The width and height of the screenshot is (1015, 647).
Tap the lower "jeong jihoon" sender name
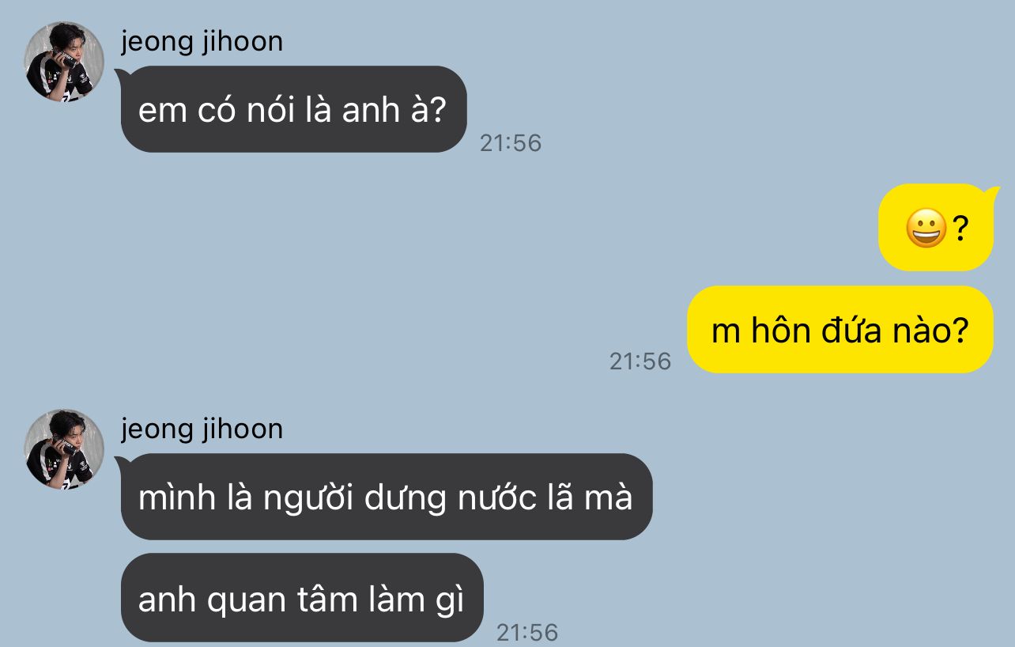[x=202, y=429]
